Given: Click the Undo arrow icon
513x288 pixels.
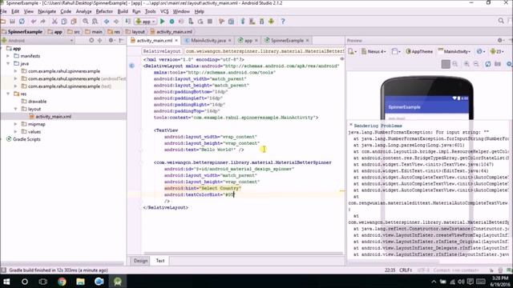Looking at the screenshot, I should [34, 22].
